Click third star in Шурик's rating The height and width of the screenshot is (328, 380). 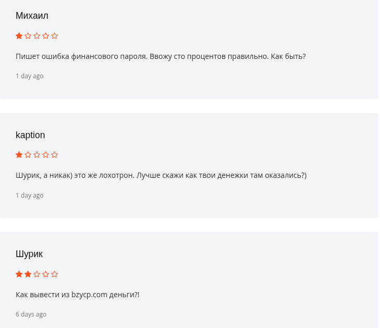(37, 274)
